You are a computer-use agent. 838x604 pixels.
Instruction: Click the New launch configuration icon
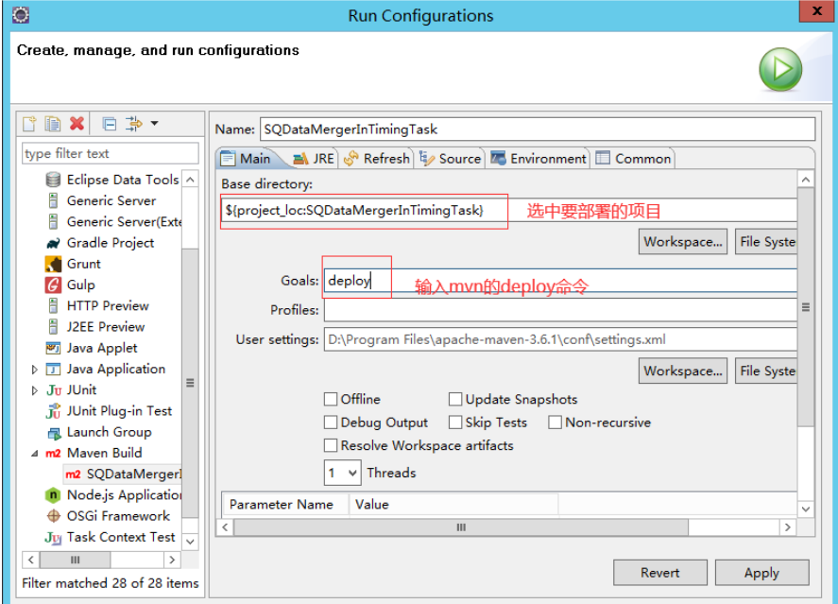29,124
